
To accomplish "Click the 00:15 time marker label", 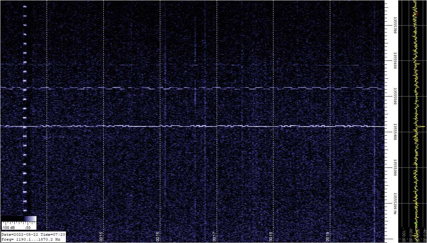I will click(101, 237).
